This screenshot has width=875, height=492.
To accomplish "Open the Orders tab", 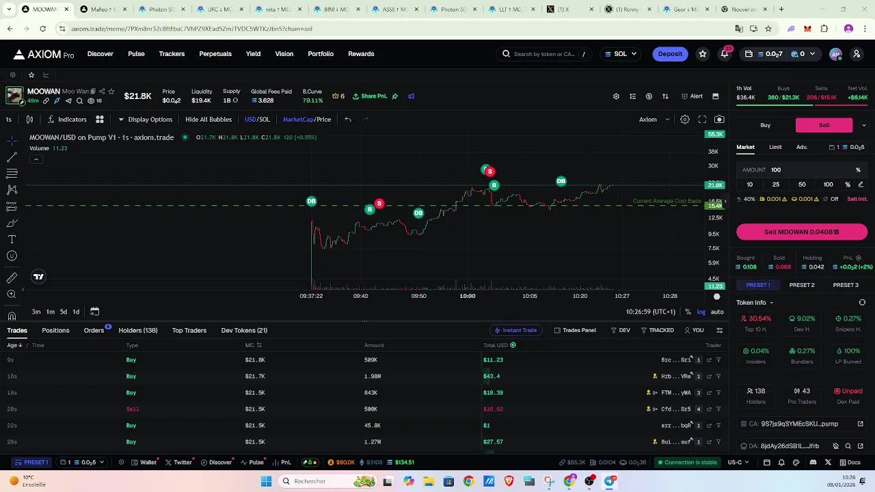I will coord(94,330).
